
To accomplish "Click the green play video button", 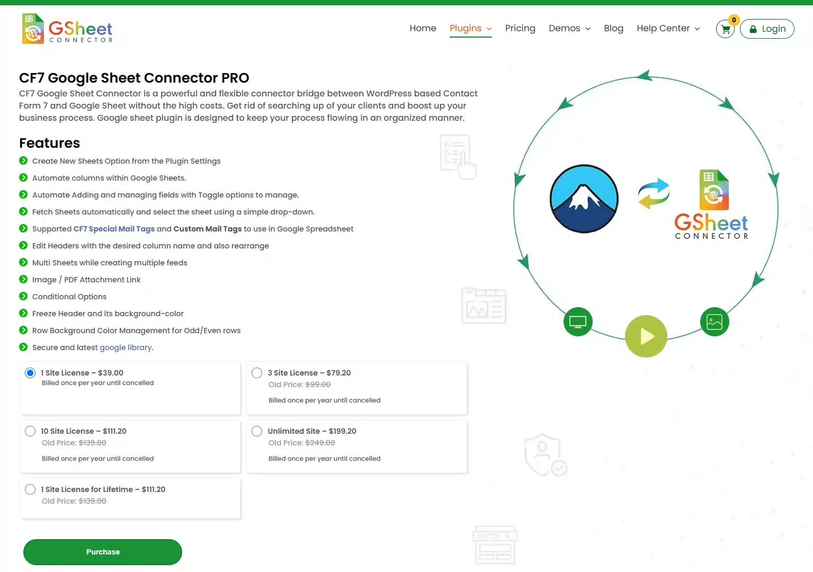I will point(646,336).
